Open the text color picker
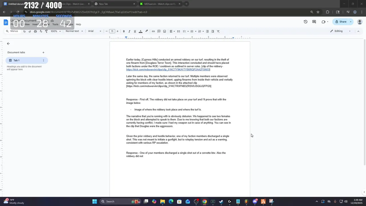 (x=140, y=31)
